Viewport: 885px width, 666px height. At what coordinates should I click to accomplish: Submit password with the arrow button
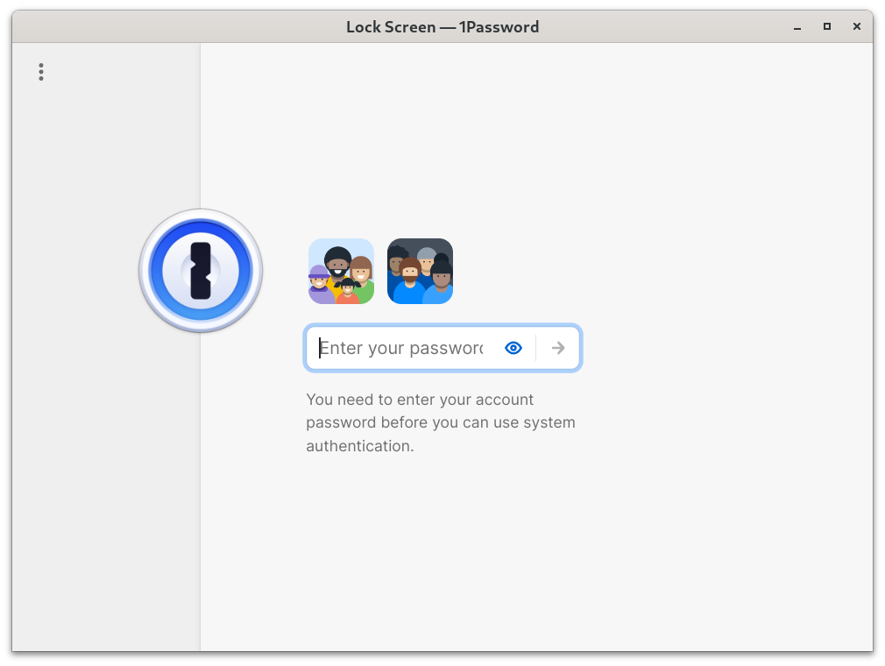(558, 348)
